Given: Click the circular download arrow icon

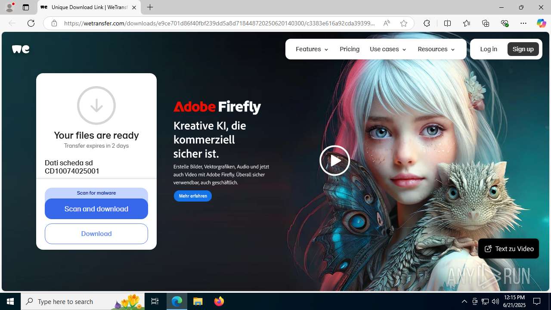Looking at the screenshot, I should (x=96, y=105).
